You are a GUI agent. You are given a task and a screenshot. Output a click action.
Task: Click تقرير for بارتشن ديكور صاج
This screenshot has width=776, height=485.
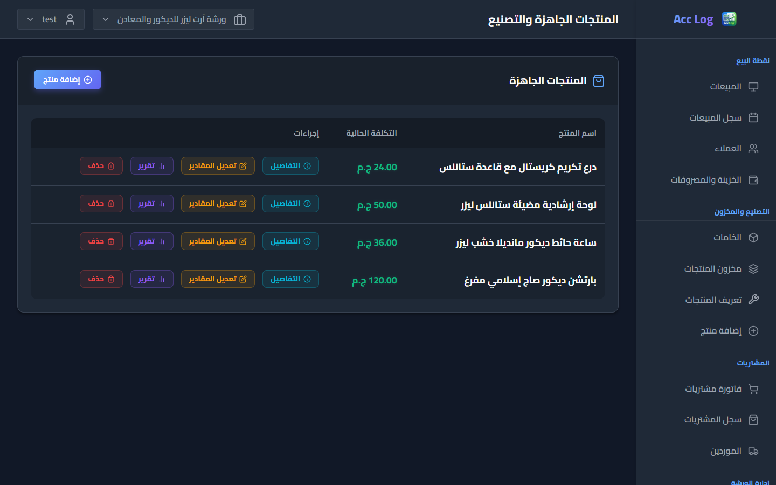click(x=152, y=279)
